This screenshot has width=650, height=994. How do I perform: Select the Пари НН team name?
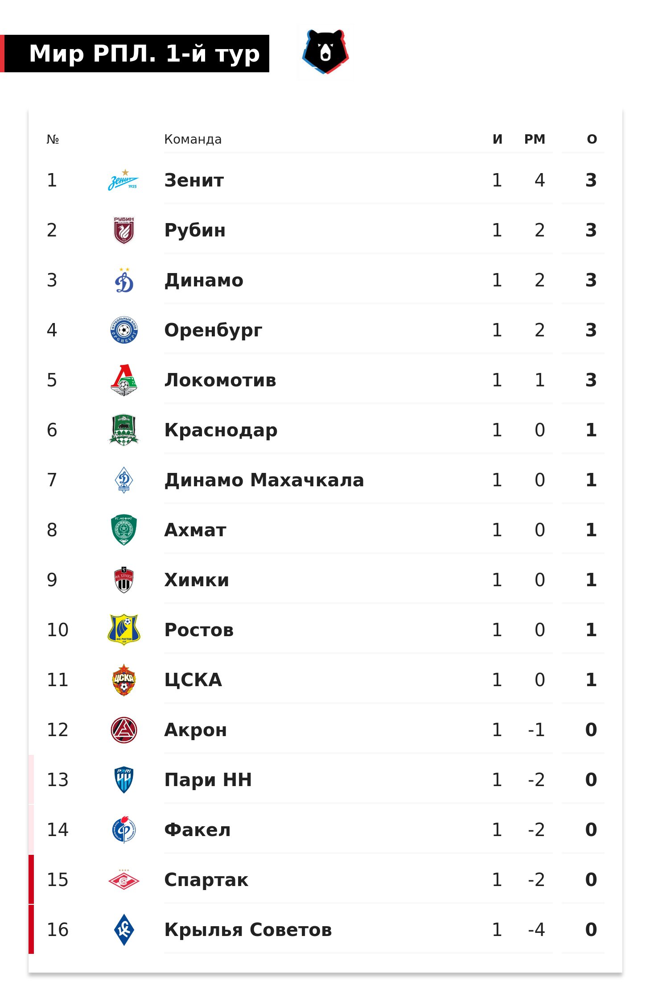pyautogui.click(x=208, y=780)
